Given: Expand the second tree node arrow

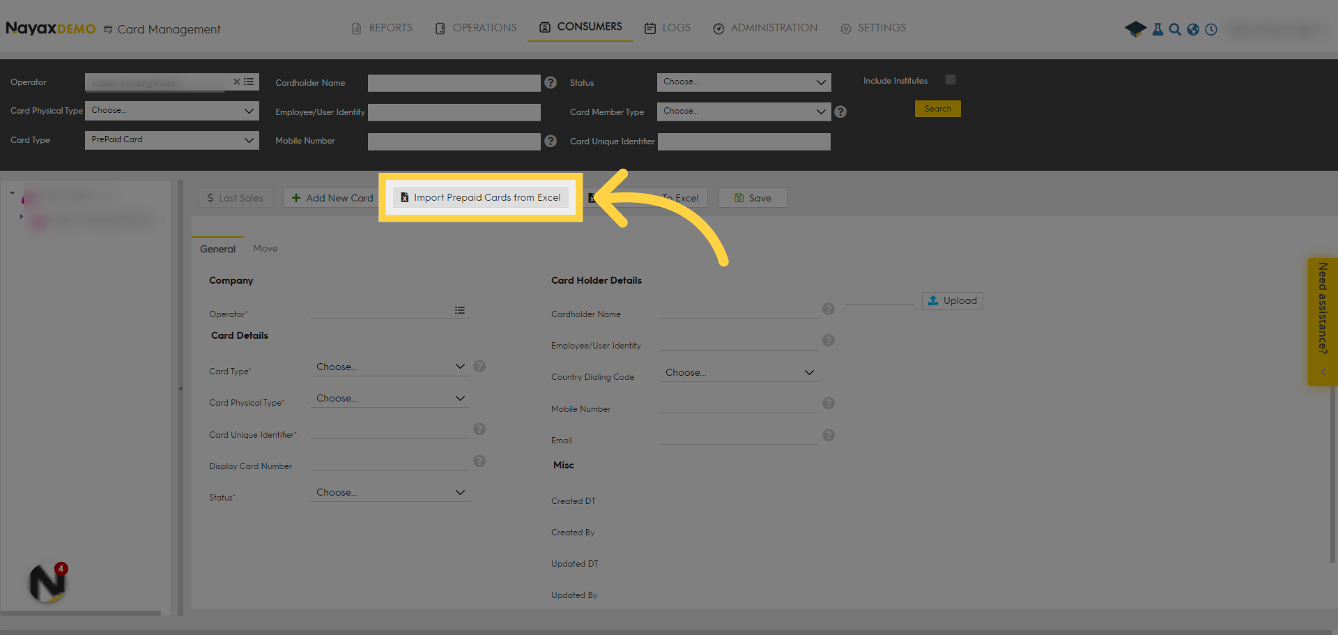Looking at the screenshot, I should click(x=22, y=217).
